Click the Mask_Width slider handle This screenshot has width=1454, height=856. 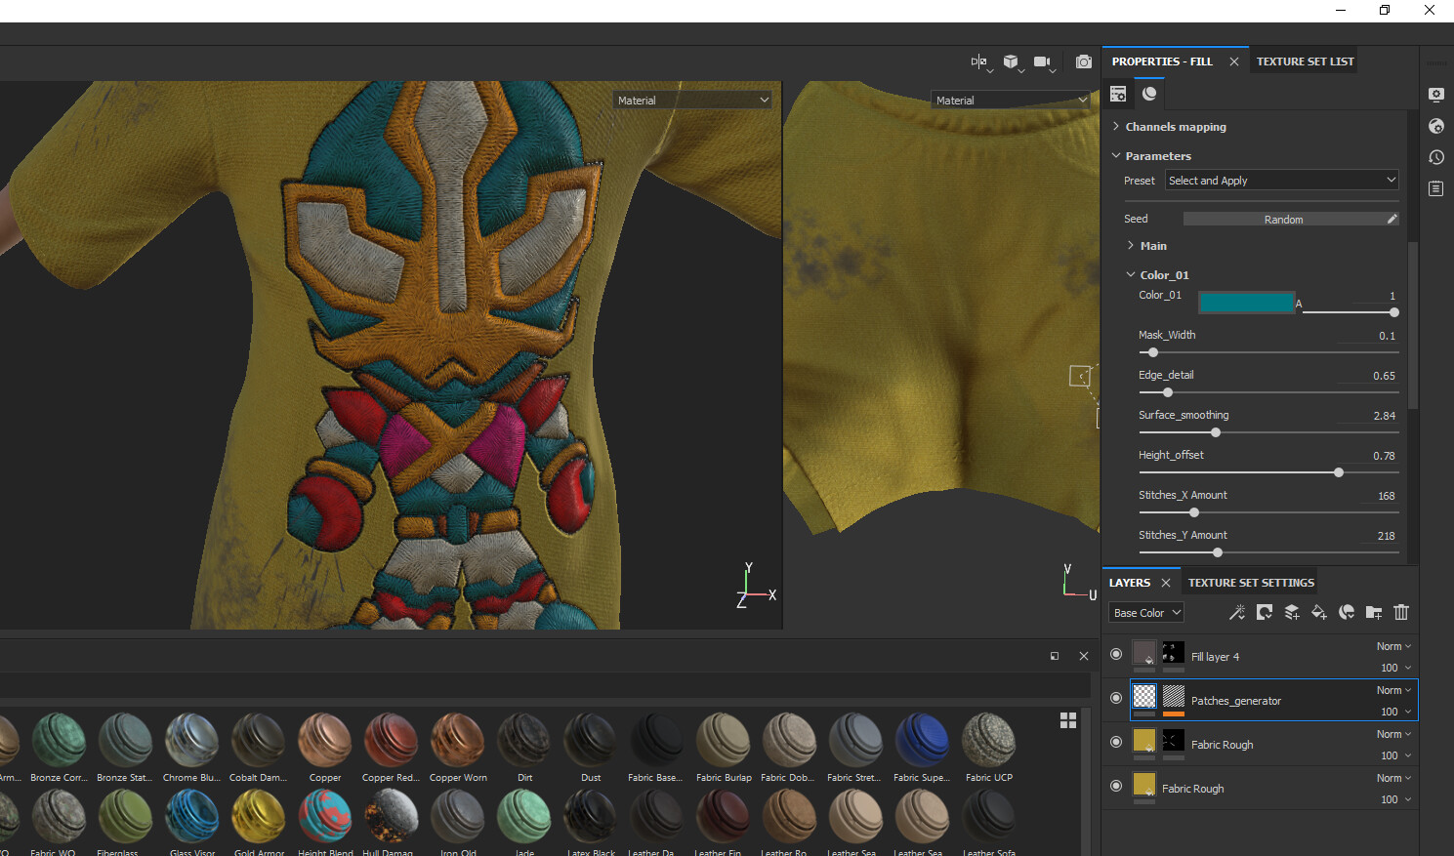pos(1153,352)
